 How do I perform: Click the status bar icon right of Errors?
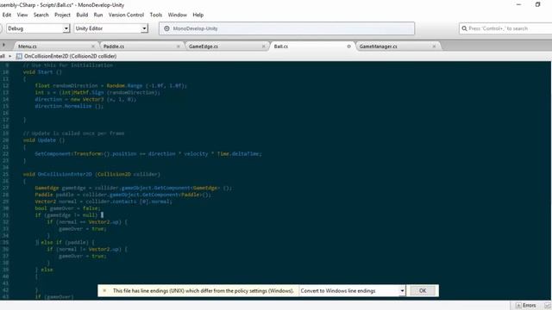[548, 306]
